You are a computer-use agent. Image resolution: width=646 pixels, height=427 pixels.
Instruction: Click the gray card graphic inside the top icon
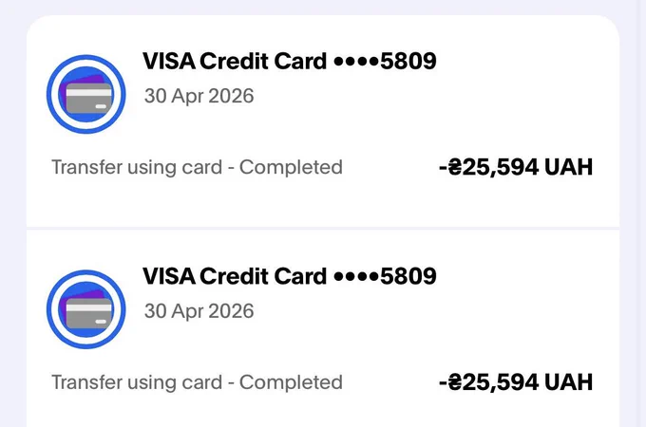88,99
